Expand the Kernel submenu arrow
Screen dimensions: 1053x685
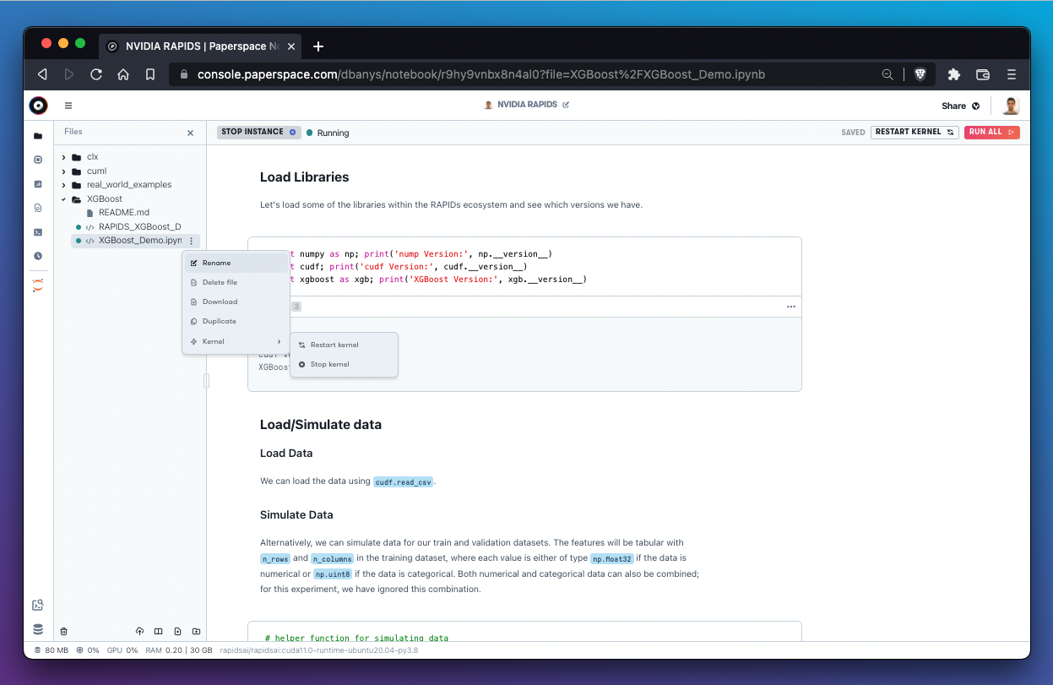pyautogui.click(x=280, y=341)
